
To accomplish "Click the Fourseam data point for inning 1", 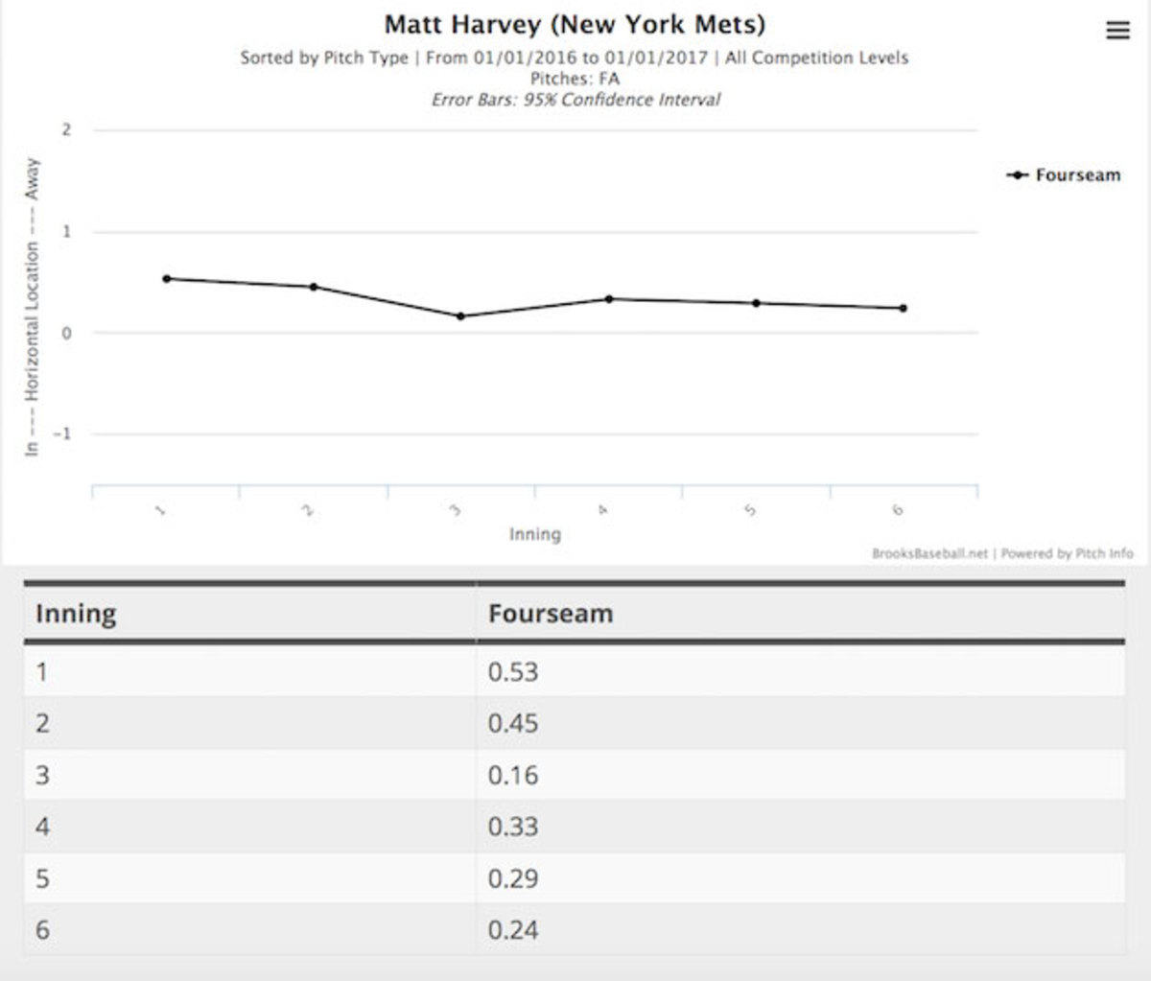I will click(166, 279).
